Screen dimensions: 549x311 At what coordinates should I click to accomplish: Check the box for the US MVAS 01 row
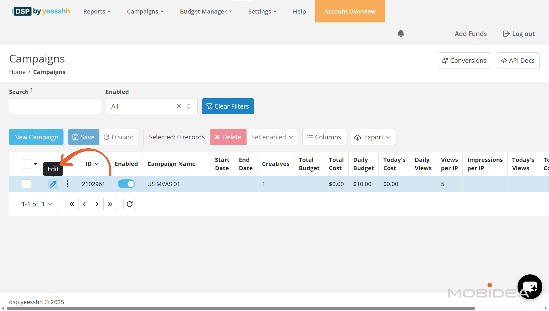[x=26, y=184]
